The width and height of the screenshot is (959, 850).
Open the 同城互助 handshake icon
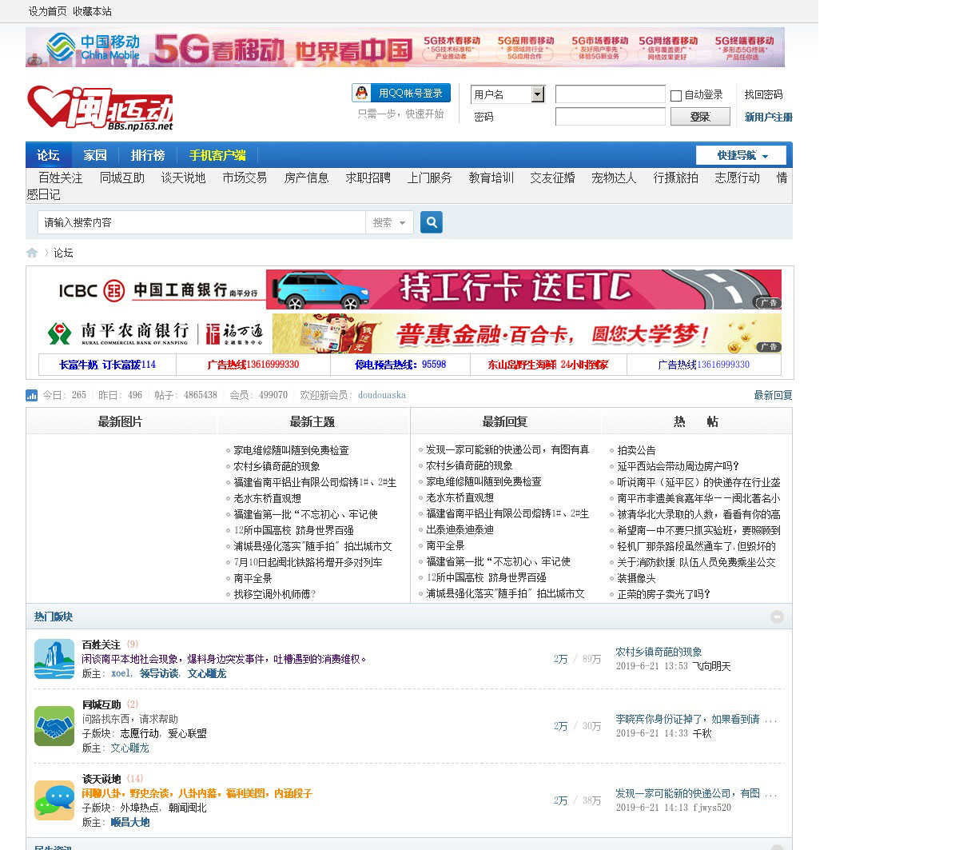(54, 726)
